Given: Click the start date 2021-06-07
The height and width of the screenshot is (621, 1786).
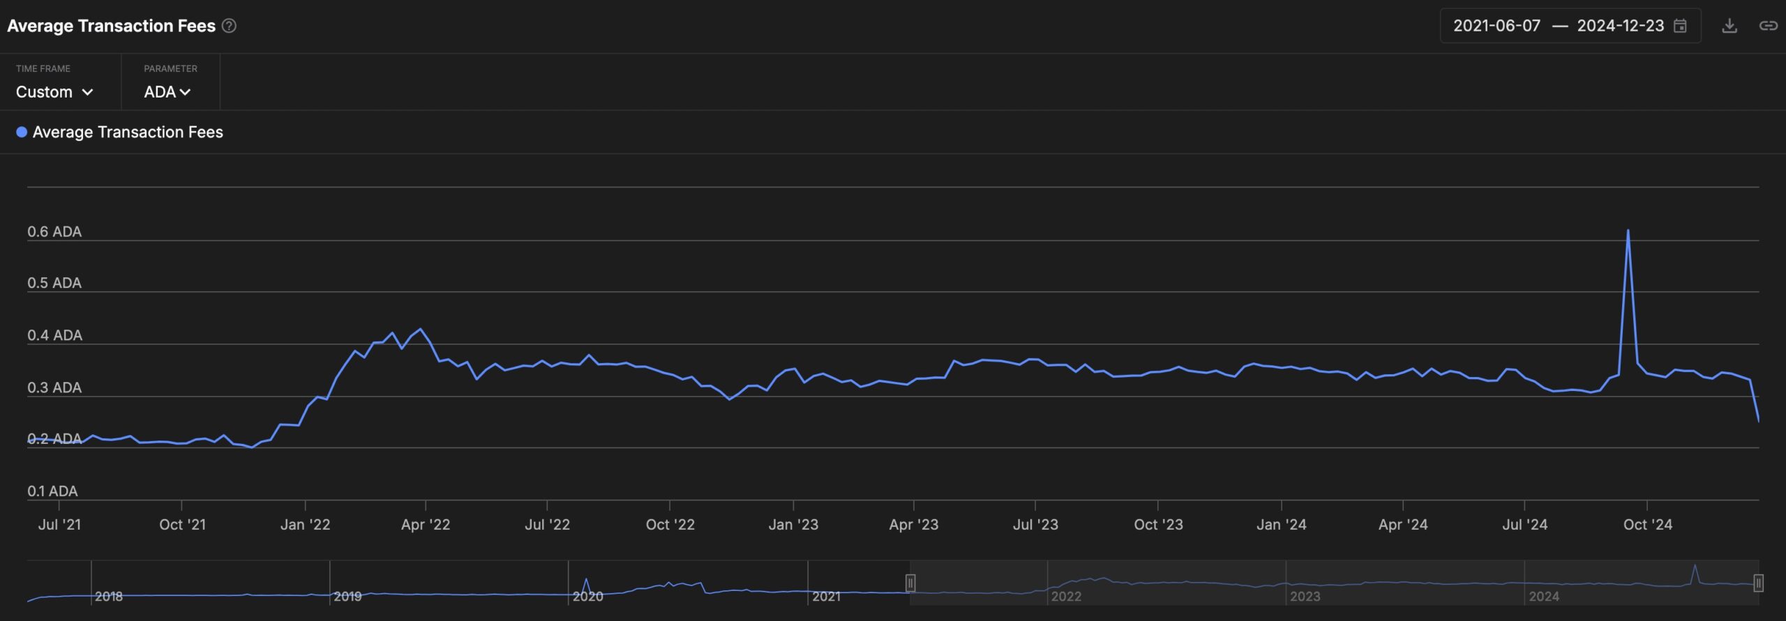Looking at the screenshot, I should 1496,26.
